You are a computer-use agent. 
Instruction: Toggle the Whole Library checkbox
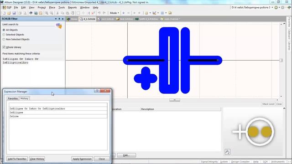[x=4, y=47]
